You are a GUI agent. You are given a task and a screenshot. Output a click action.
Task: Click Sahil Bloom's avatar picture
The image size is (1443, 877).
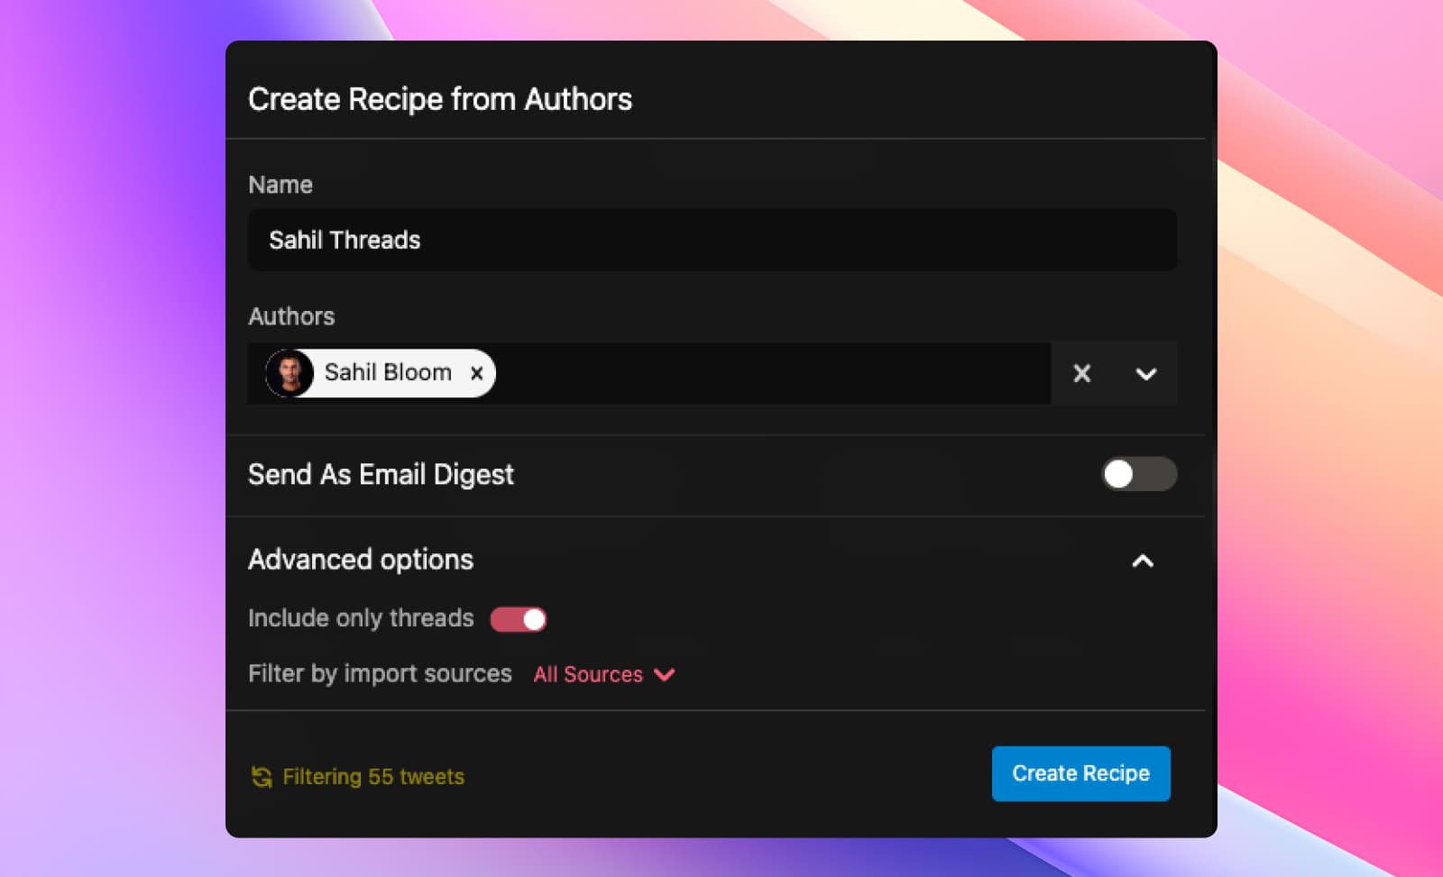pos(290,373)
